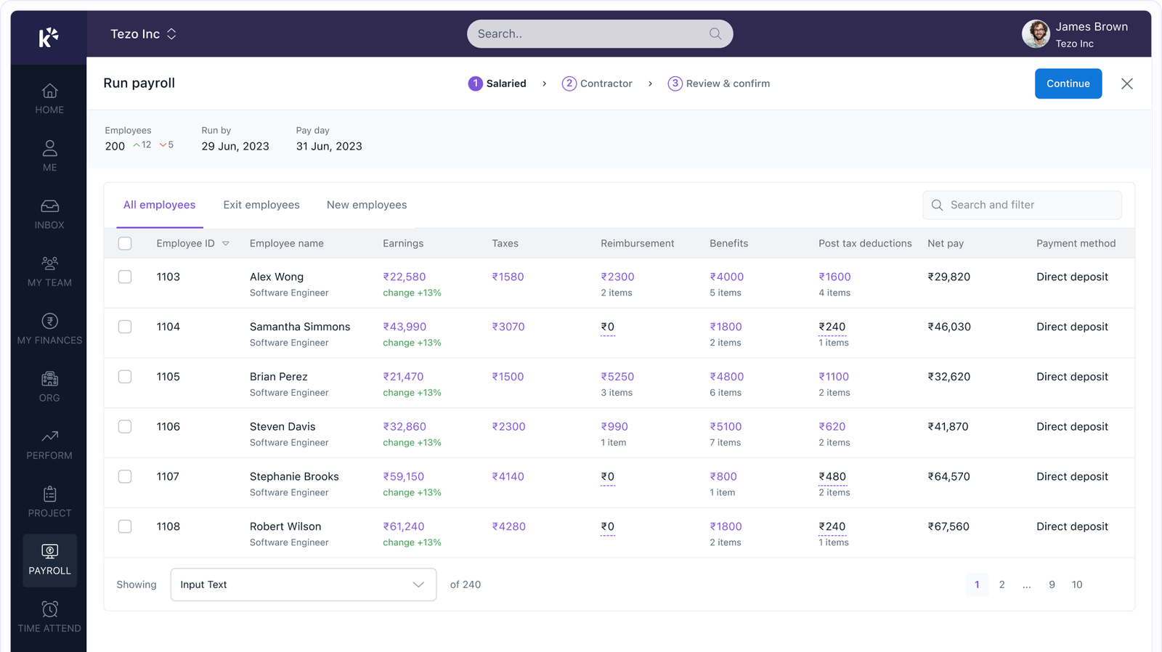Open the Showing rows dropdown

[x=303, y=584]
